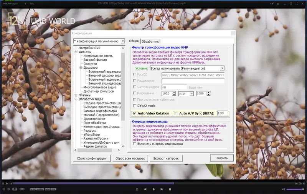The image size is (307, 194).
Task: Expand the Плагины tree node
Action: [x=76, y=95]
